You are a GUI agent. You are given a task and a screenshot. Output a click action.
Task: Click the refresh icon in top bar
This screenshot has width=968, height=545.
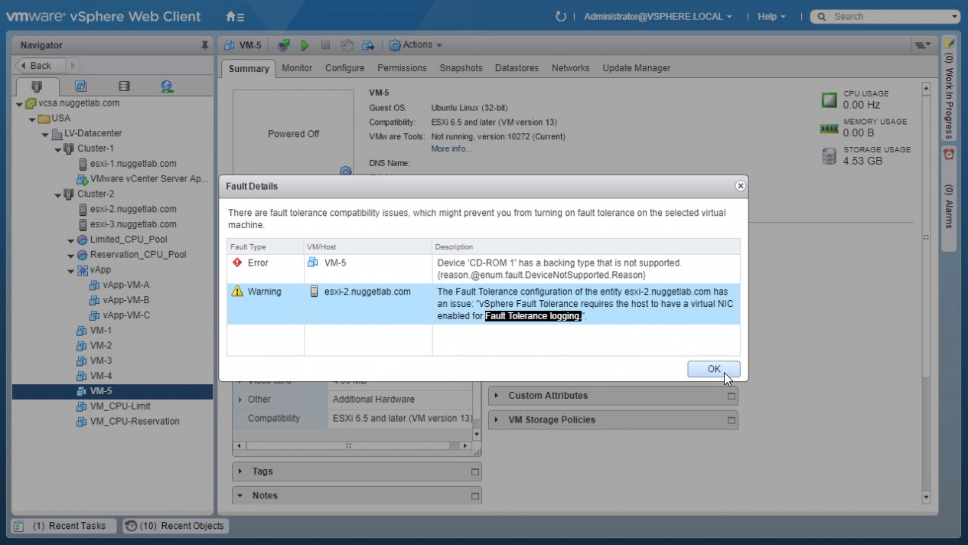coord(560,17)
